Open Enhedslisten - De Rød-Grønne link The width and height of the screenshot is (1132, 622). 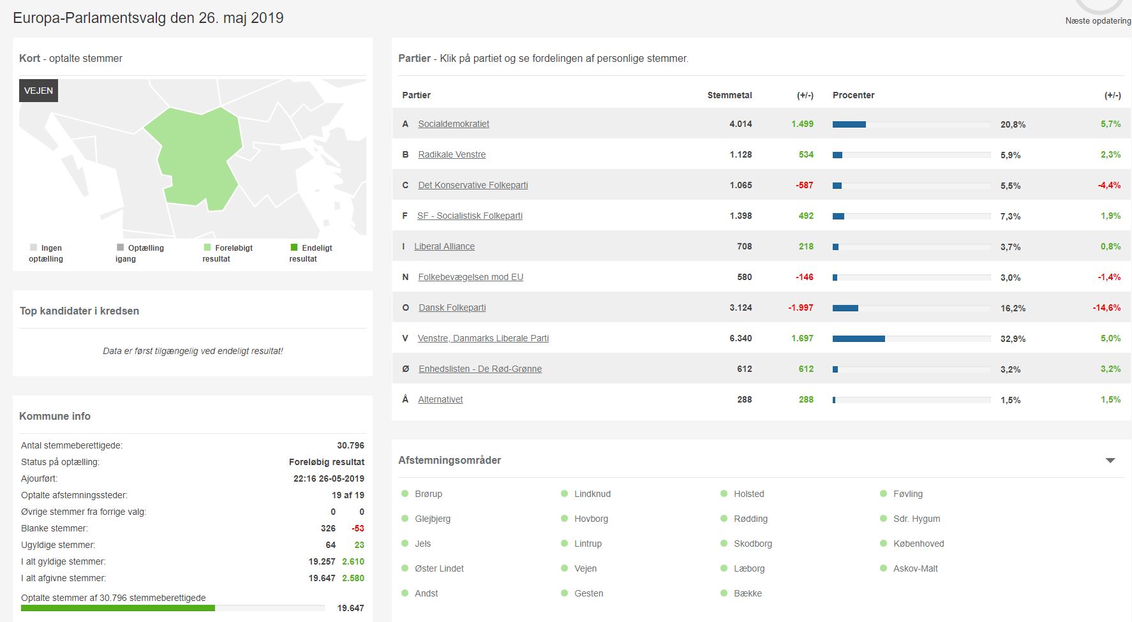pos(480,369)
